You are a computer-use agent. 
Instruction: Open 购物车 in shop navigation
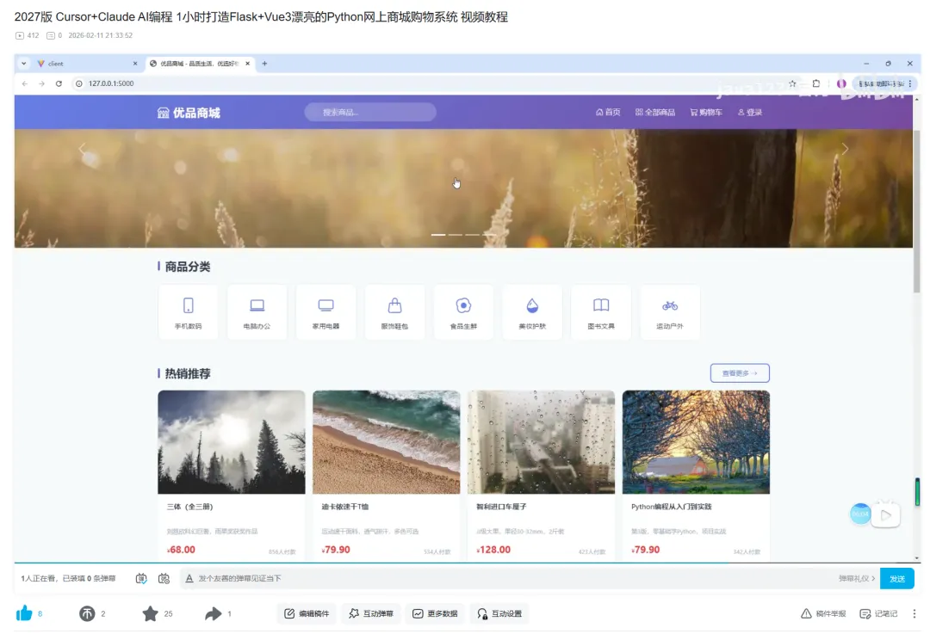pos(706,112)
